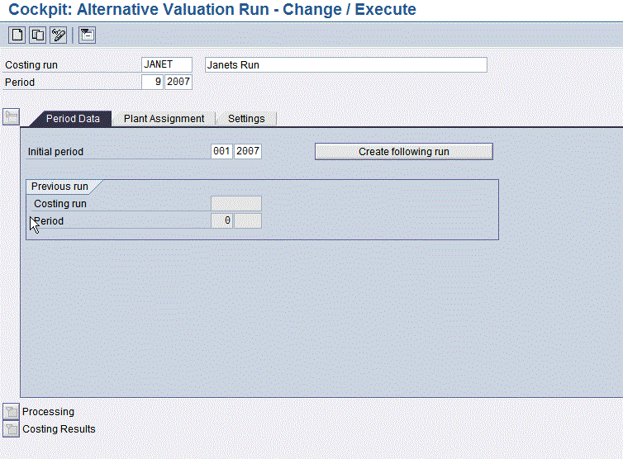The width and height of the screenshot is (623, 459).
Task: Click the collapse data area toolbar icon
Action: (87, 35)
